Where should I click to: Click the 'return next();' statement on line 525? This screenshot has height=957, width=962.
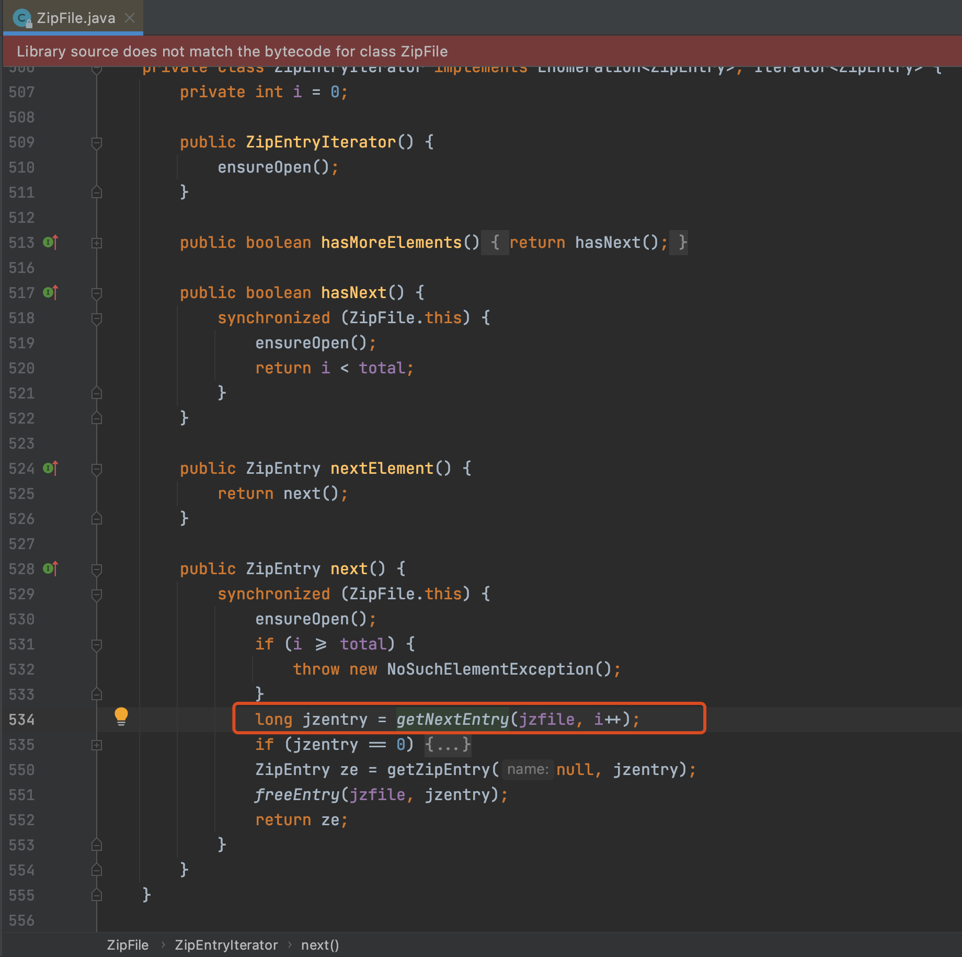[283, 493]
